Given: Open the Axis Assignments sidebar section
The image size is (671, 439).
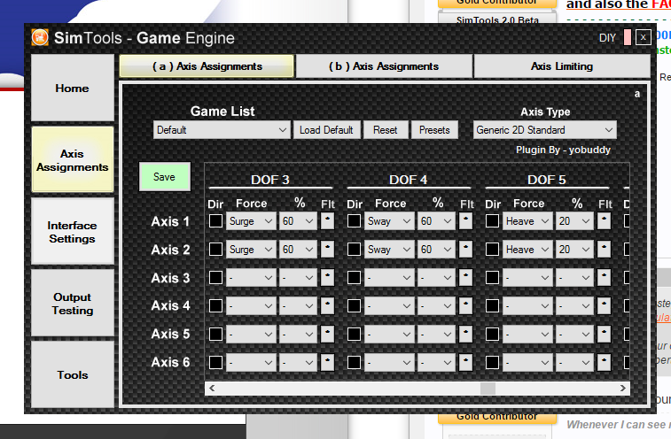Looking at the screenshot, I should pos(73,160).
